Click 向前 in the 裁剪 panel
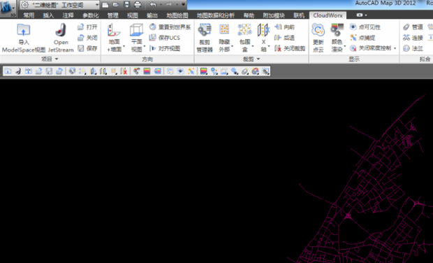 click(285, 27)
